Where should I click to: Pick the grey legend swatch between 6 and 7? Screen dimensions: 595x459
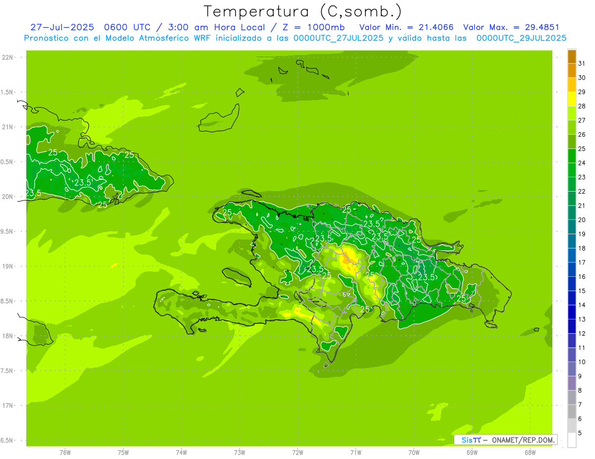coord(572,412)
